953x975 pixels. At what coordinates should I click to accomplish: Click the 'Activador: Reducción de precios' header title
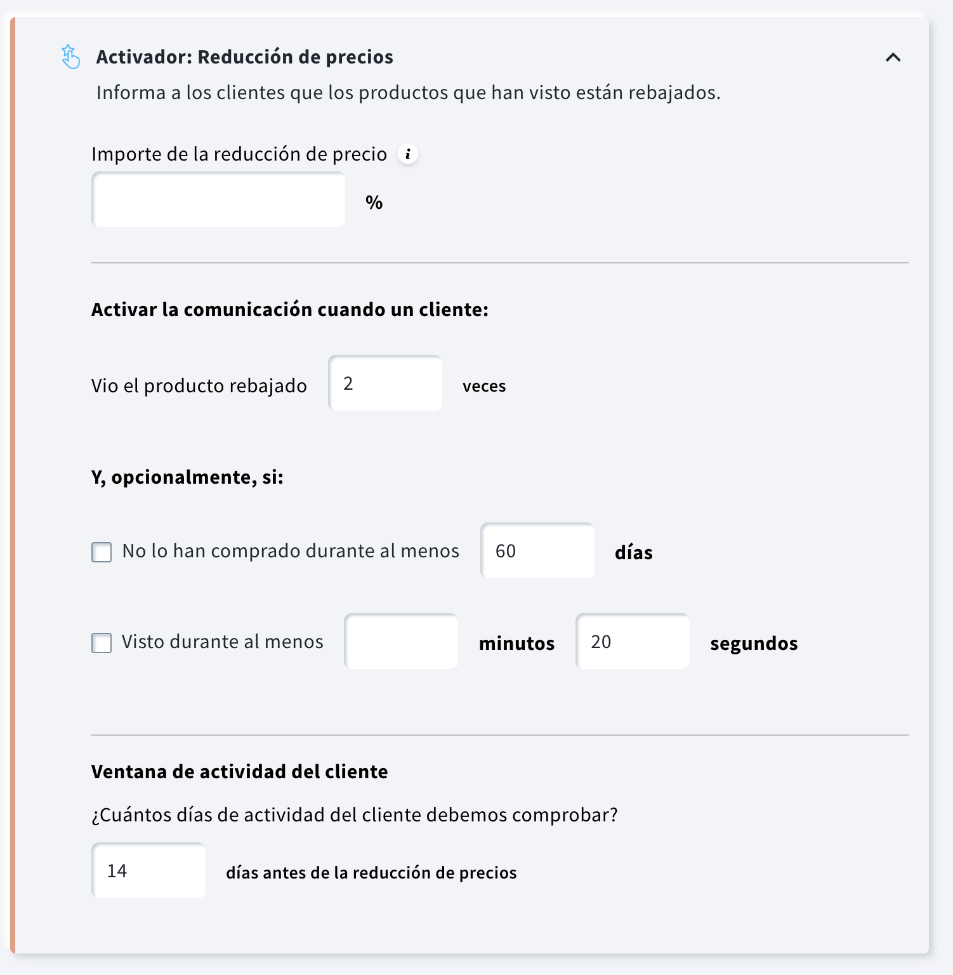pyautogui.click(x=244, y=57)
